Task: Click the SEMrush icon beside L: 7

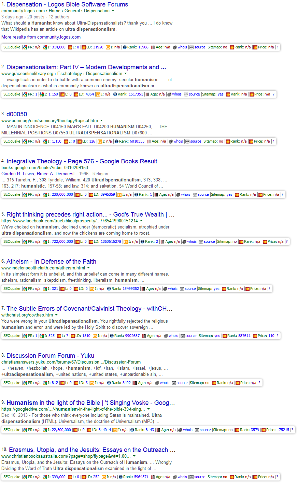Action: [59, 336]
